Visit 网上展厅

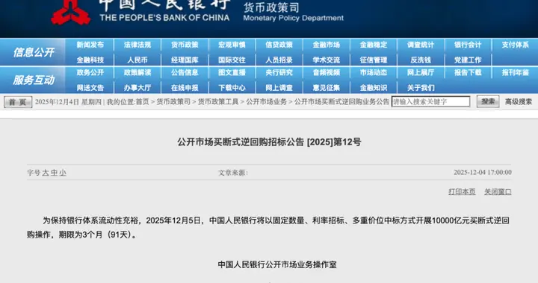click(x=421, y=72)
